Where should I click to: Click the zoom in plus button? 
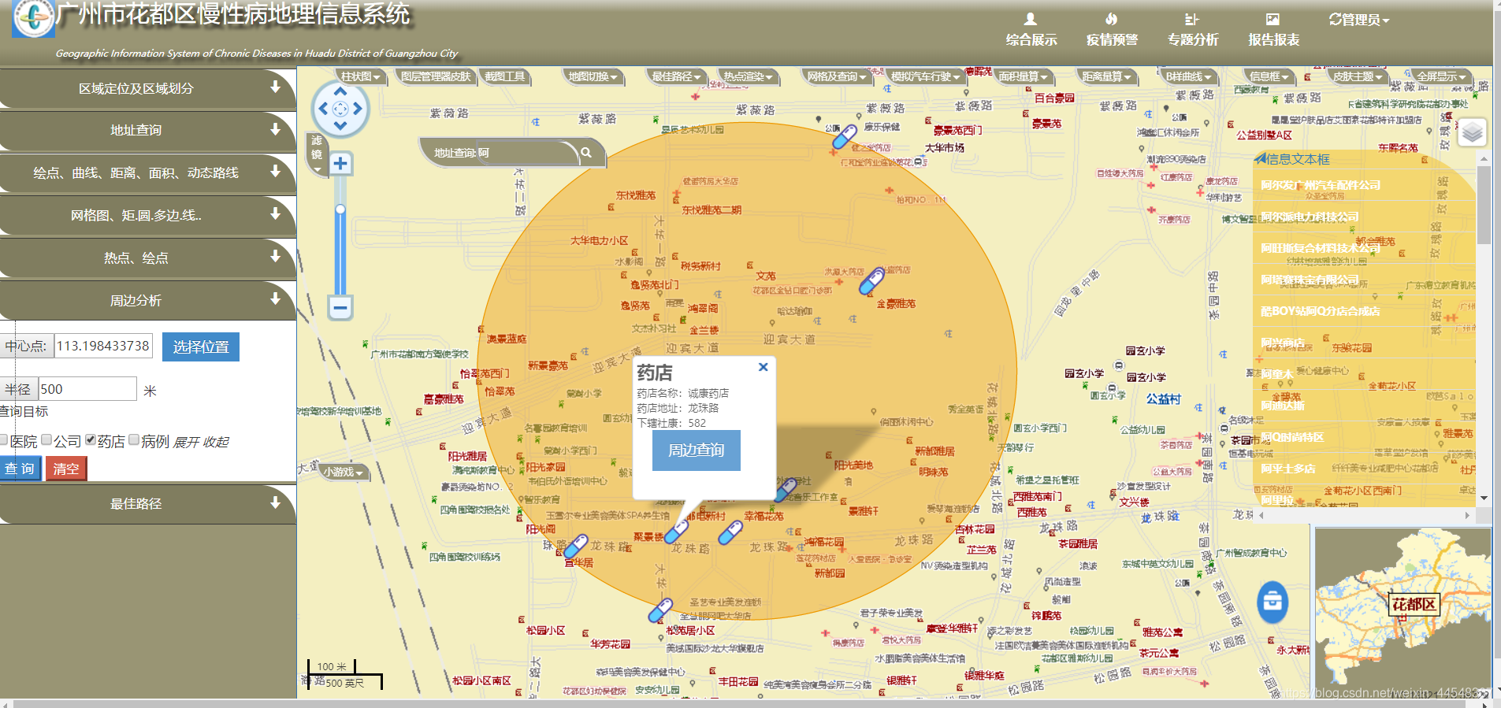pos(340,164)
